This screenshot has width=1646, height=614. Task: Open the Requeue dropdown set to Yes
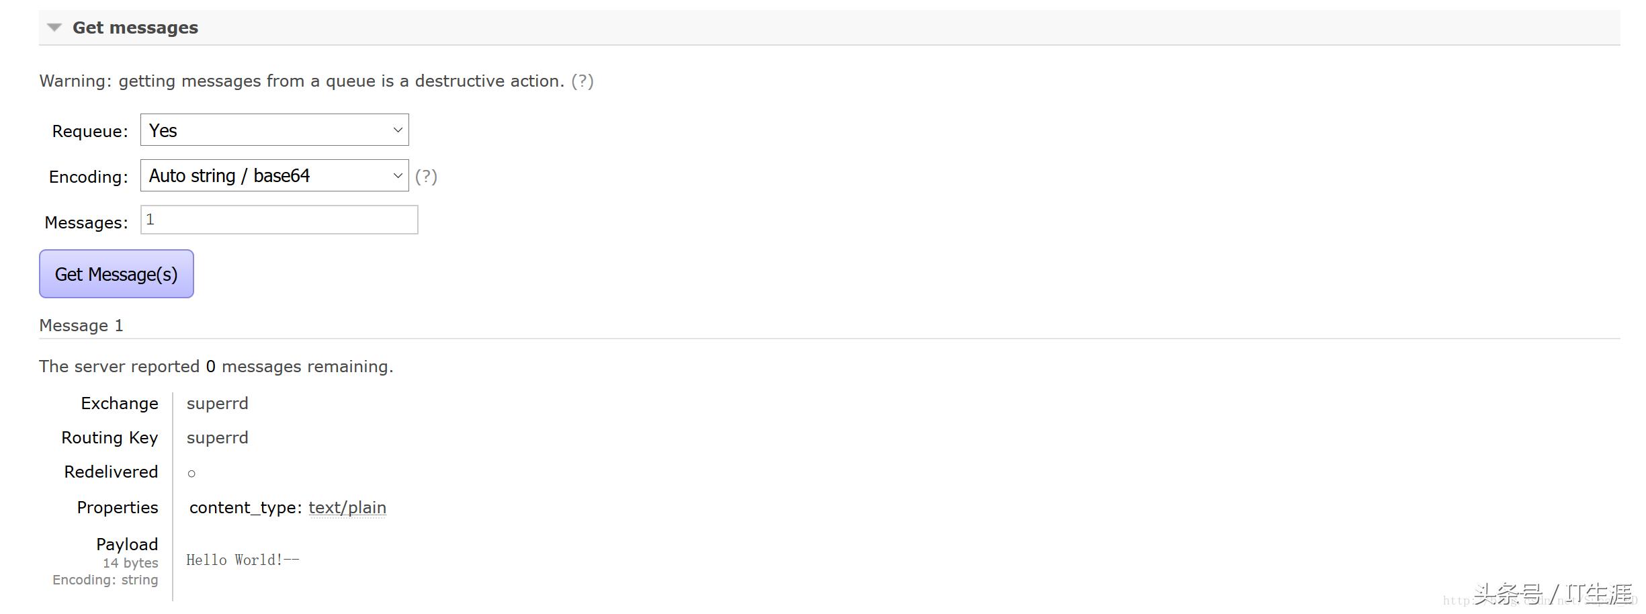[x=274, y=130]
